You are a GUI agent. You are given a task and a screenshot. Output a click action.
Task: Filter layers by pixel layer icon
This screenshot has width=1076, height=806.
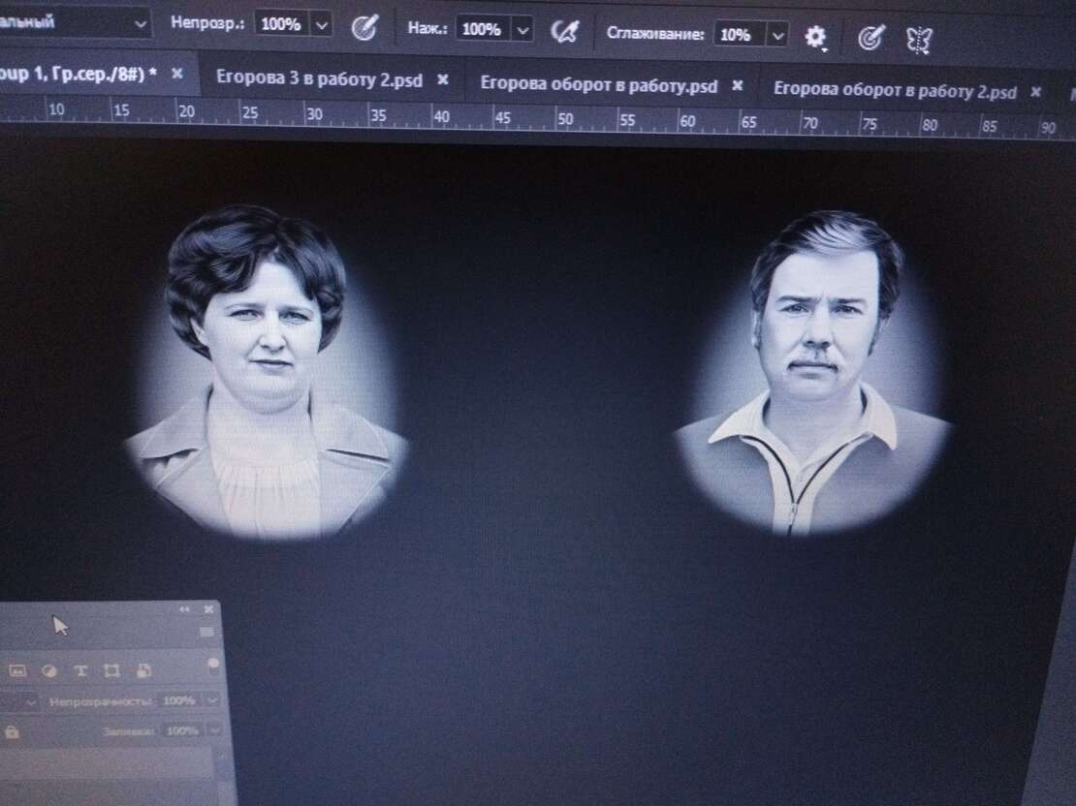[17, 669]
